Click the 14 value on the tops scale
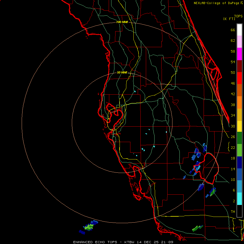 click(x=233, y=169)
